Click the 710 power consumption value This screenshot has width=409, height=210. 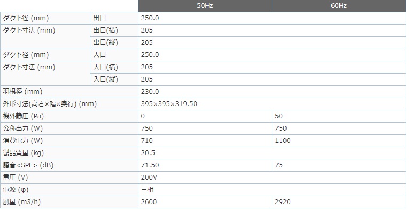coord(147,141)
